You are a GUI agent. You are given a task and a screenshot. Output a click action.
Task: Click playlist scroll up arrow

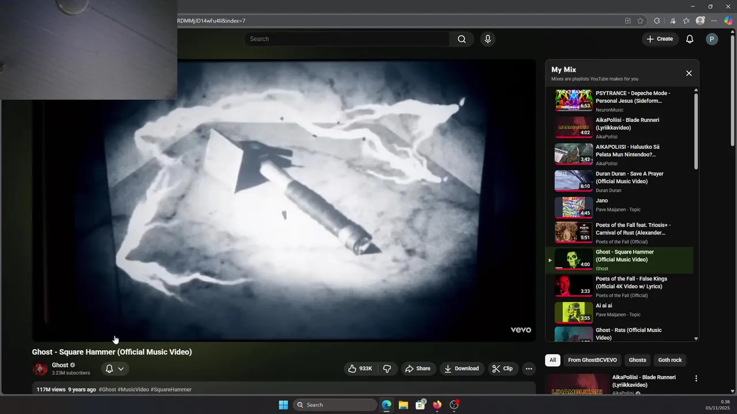(696, 90)
